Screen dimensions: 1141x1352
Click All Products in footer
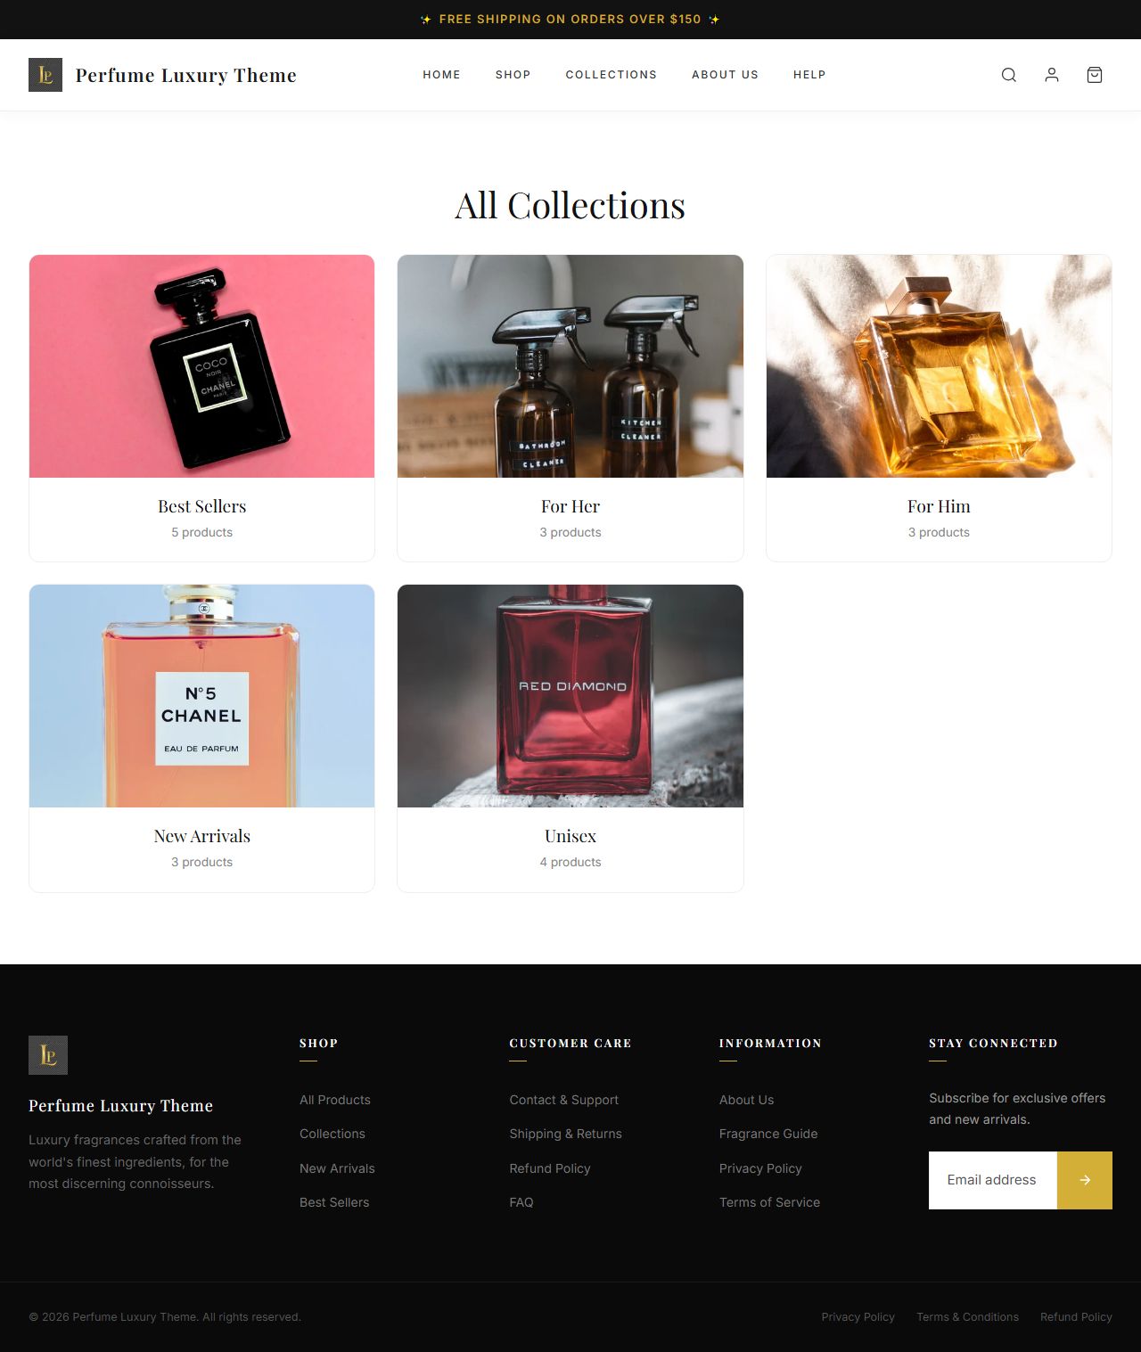(335, 1100)
